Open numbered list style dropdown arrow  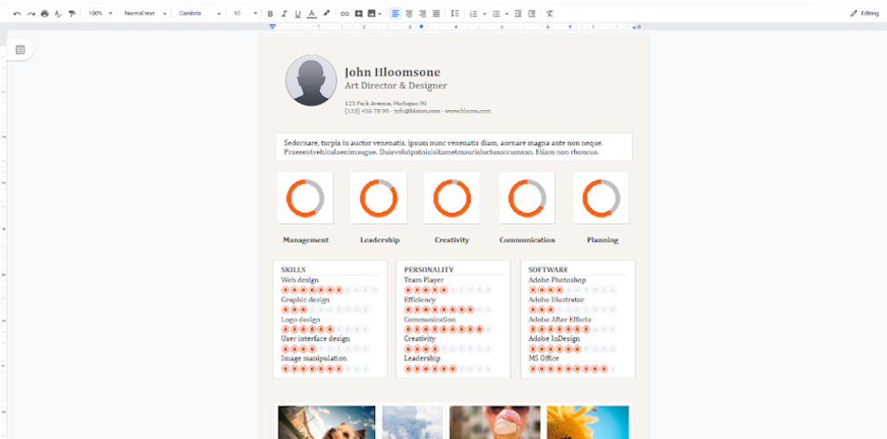485,14
